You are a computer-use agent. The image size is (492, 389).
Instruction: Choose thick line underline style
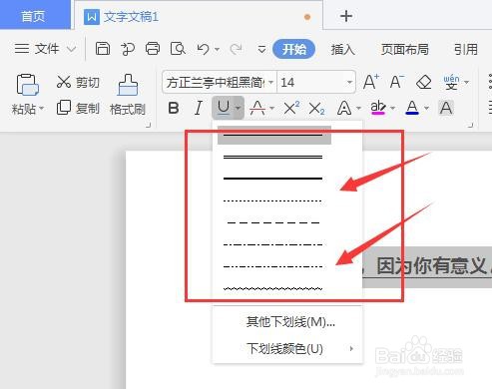pos(272,179)
